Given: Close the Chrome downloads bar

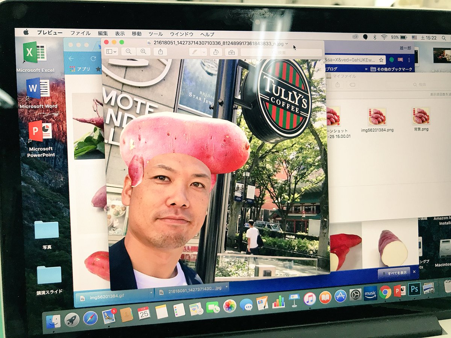Looking at the screenshot, I should (415, 271).
